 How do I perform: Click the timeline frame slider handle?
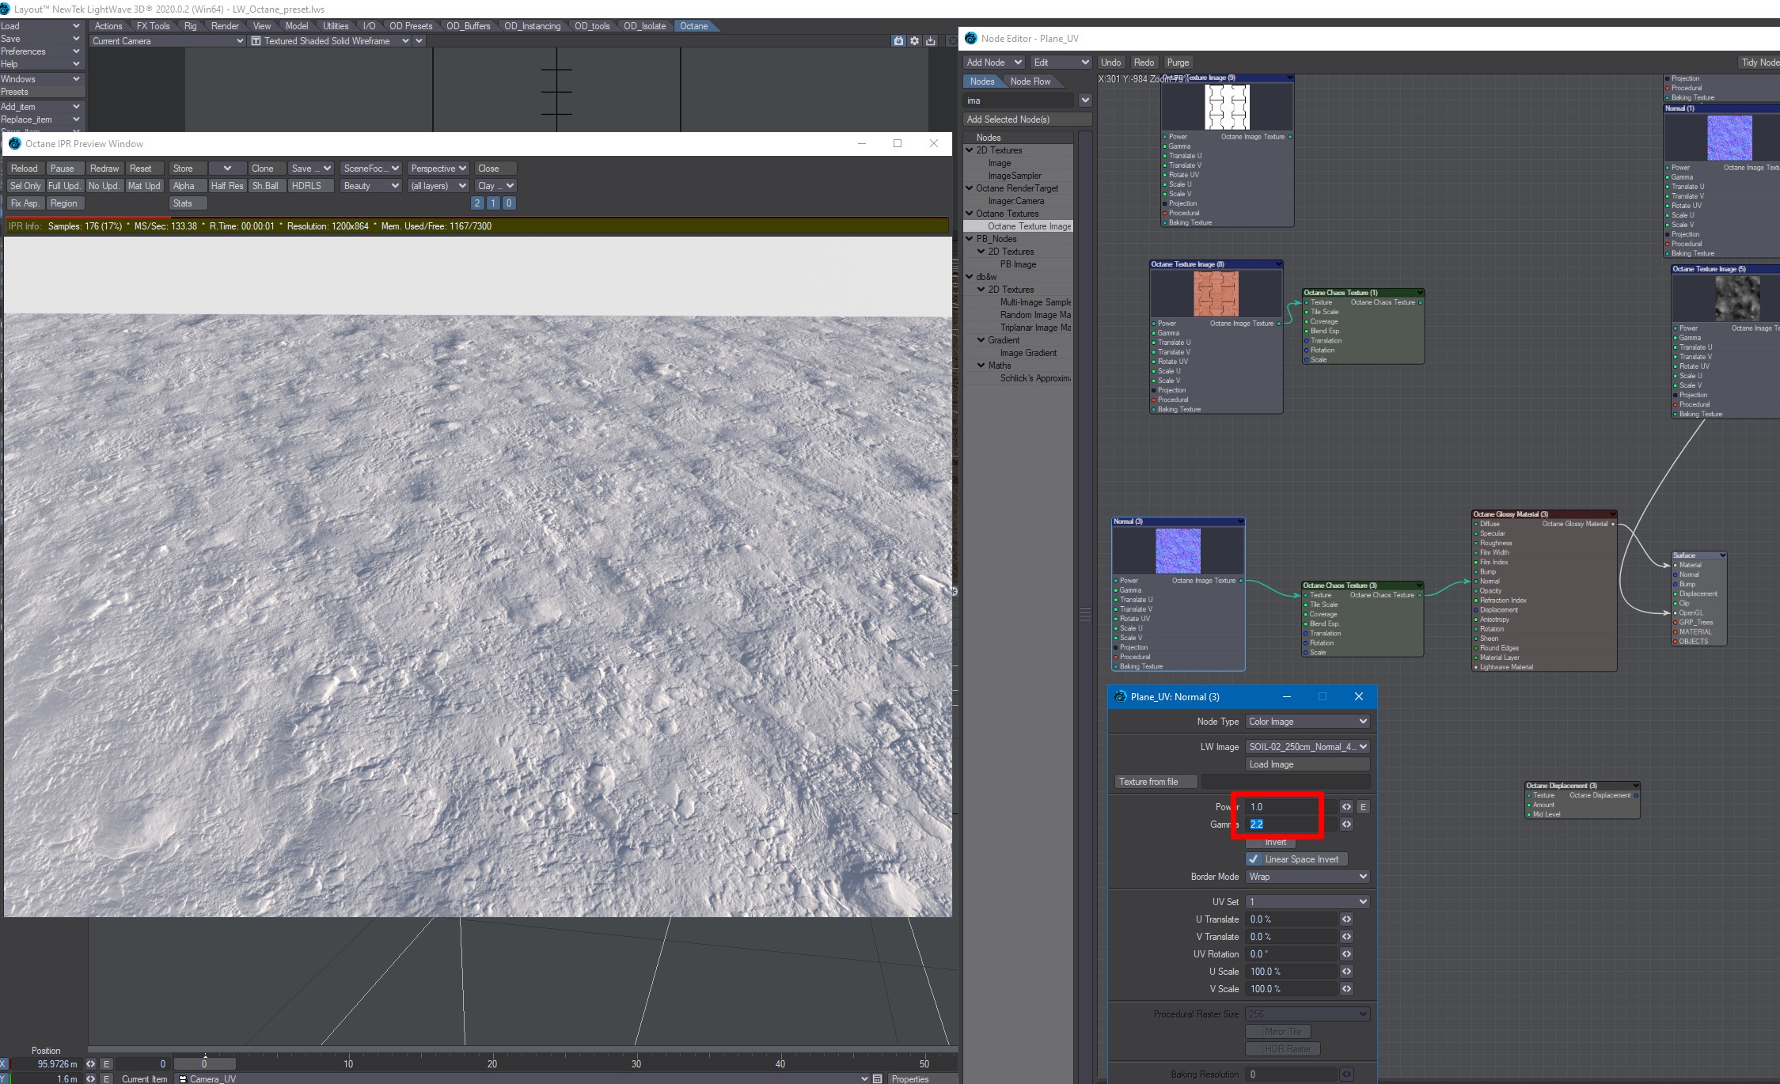204,1064
